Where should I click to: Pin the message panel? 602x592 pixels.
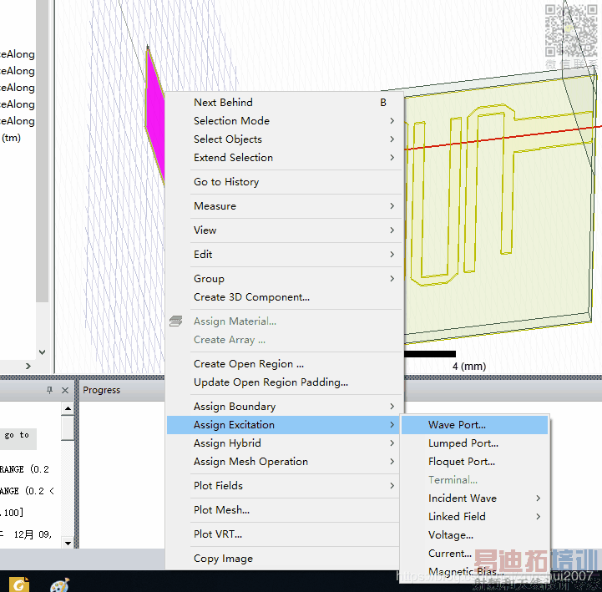(49, 390)
